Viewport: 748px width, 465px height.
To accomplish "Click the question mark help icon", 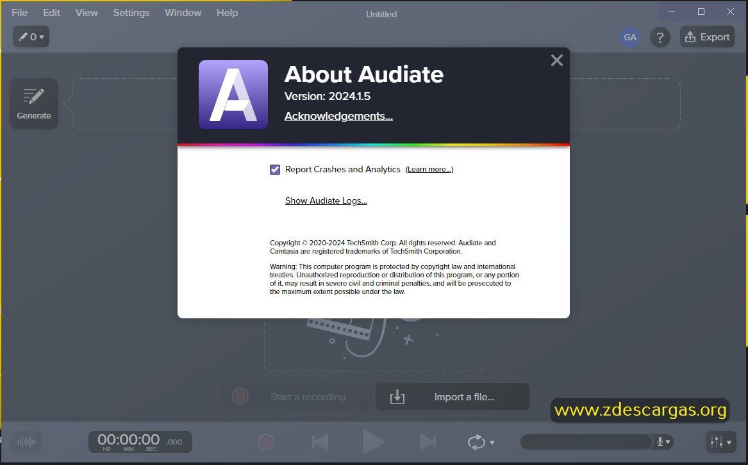I will [x=660, y=37].
